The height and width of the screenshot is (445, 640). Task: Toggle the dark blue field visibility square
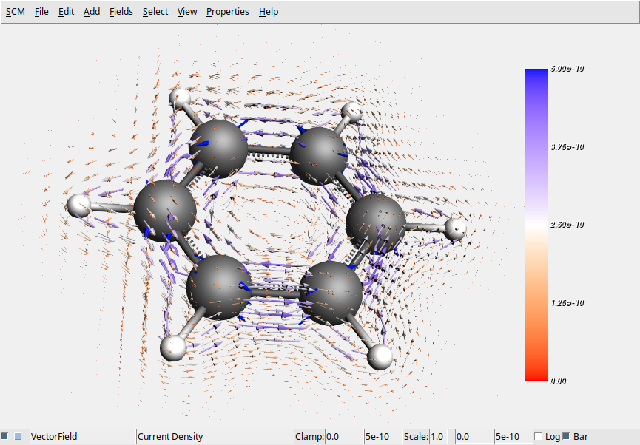(6, 435)
